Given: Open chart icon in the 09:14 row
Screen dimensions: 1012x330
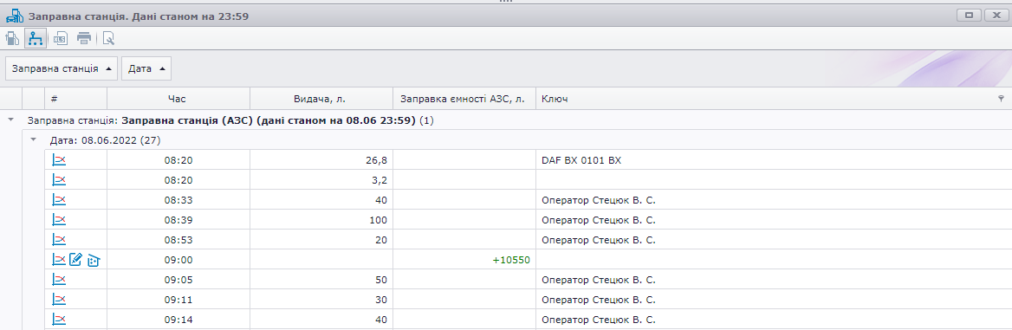Looking at the screenshot, I should pyautogui.click(x=59, y=320).
